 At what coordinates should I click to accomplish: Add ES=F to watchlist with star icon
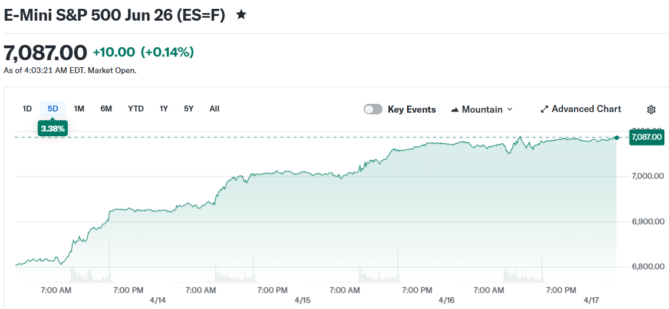coord(241,15)
